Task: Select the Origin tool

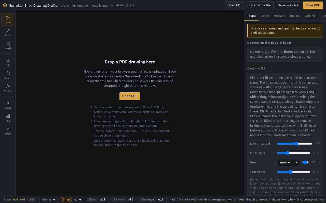Action: pos(8,131)
